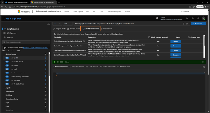Open the API menu dropdown
This screenshot has width=210, height=113.
(x=95, y=12)
